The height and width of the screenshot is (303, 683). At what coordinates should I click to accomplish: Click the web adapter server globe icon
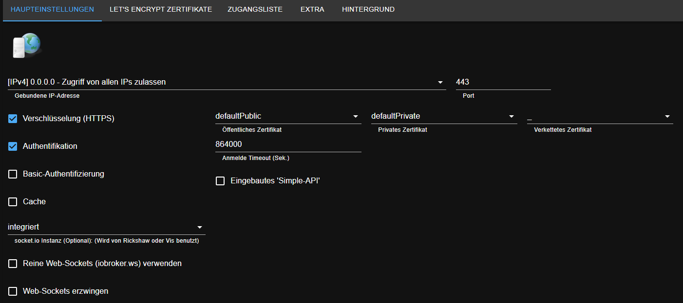(x=26, y=46)
